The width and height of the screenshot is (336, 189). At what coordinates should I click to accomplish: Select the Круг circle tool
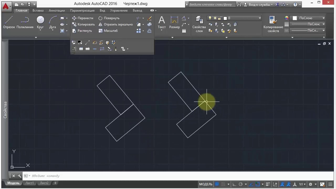pos(40,22)
